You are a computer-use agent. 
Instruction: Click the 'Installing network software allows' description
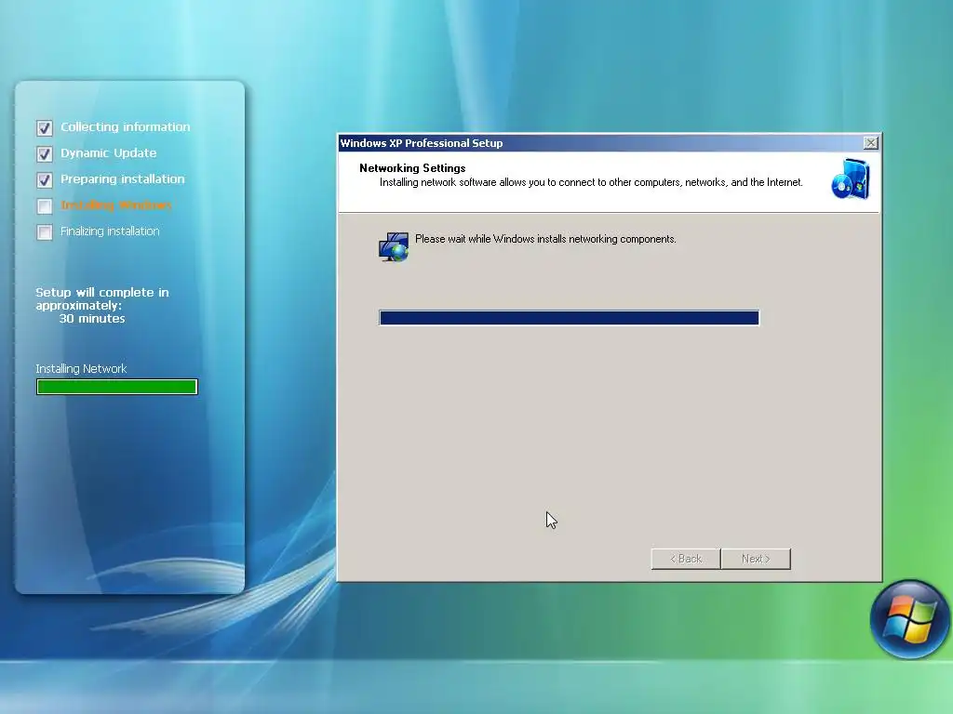(x=591, y=182)
